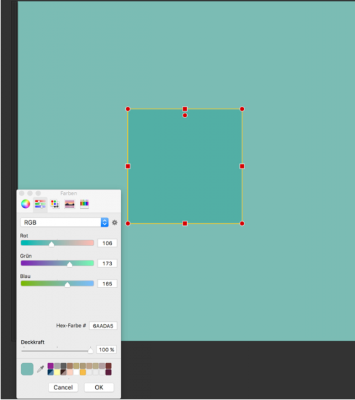355x400 pixels.
Task: Pick the peach pink swatch
Action: click(70, 372)
